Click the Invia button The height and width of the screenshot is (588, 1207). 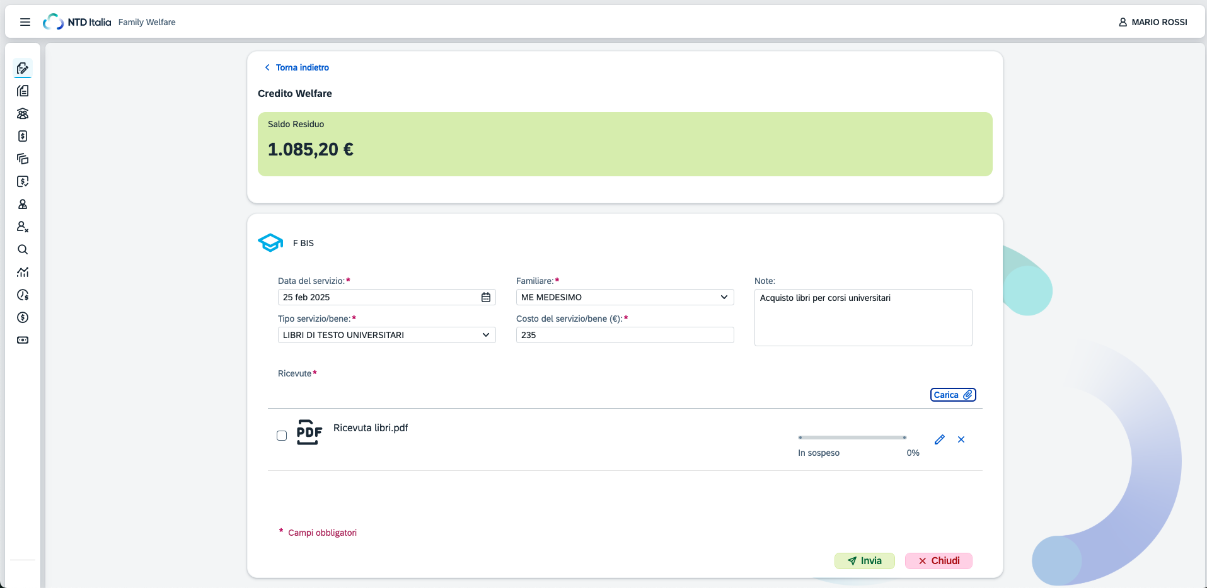(x=864, y=561)
